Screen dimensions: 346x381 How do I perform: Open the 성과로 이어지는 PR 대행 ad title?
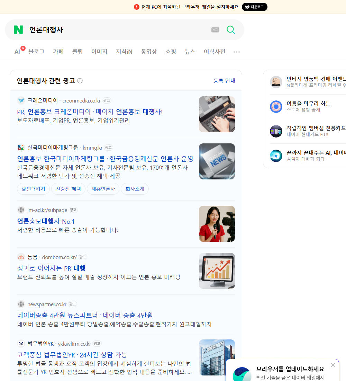(51, 268)
